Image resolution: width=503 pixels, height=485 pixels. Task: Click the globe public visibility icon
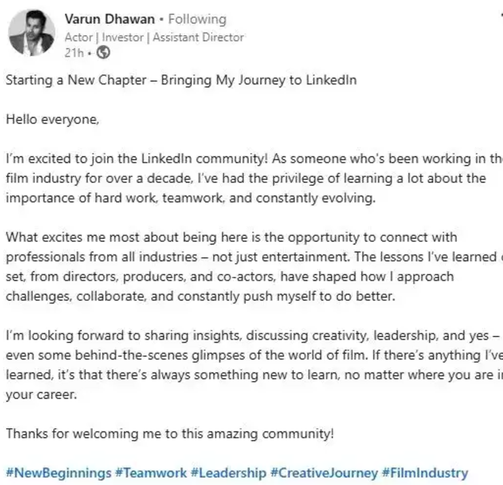(102, 53)
